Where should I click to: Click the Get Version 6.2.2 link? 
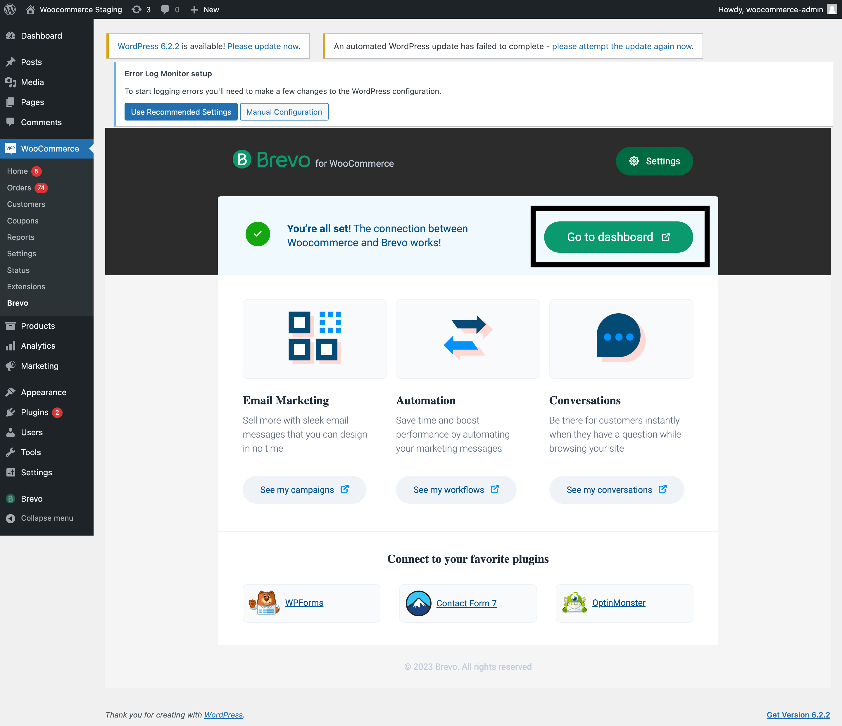(x=798, y=714)
